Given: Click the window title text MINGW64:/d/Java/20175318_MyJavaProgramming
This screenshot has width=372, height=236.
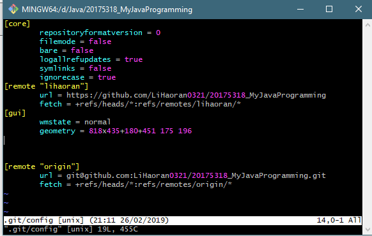Looking at the screenshot, I should pyautogui.click(x=107, y=10).
